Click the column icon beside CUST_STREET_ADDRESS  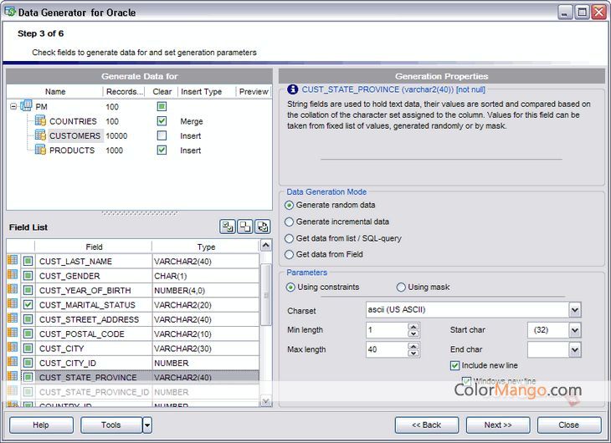pos(13,318)
